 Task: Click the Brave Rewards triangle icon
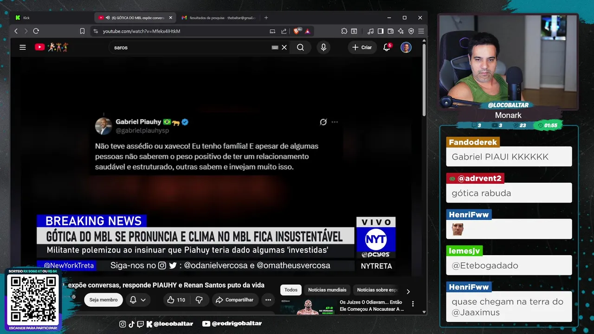point(307,31)
